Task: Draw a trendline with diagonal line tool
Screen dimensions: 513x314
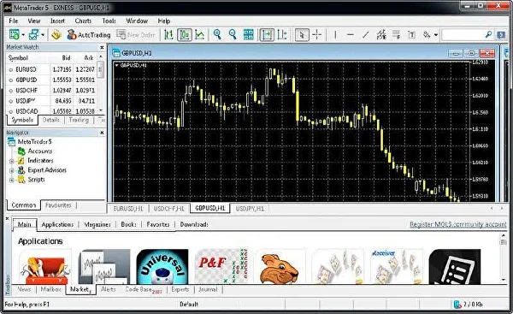Action: click(366, 34)
